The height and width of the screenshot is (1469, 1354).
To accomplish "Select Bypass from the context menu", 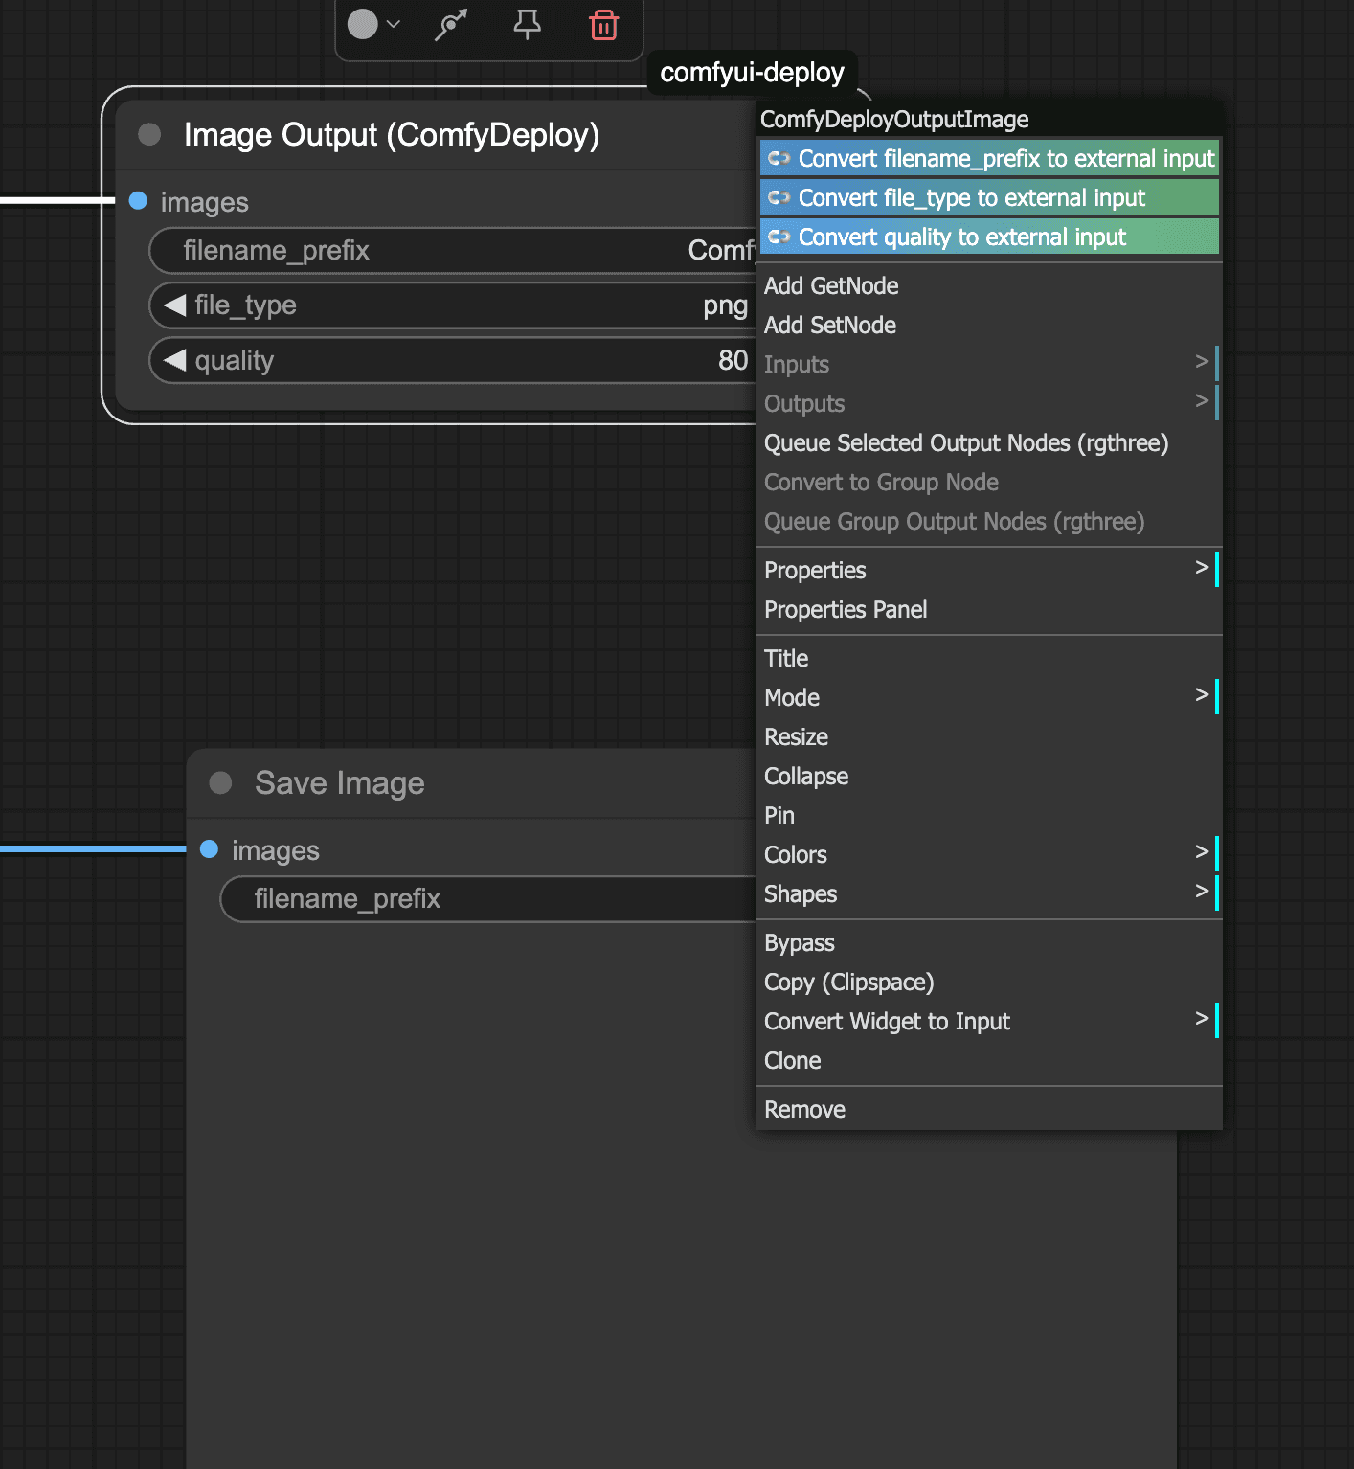I will pos(800,943).
